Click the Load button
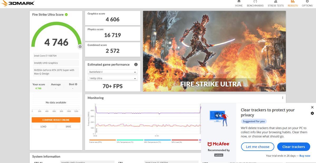 point(43,127)
